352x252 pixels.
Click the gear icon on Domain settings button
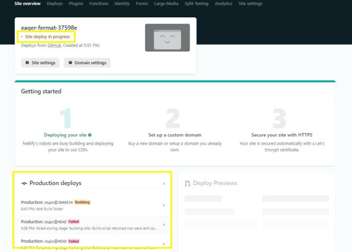[70, 63]
